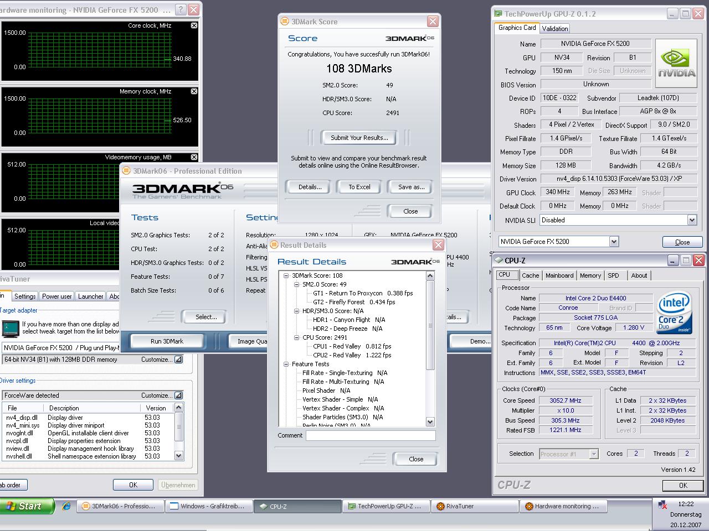
Task: Export results with To Excel button
Action: (359, 187)
